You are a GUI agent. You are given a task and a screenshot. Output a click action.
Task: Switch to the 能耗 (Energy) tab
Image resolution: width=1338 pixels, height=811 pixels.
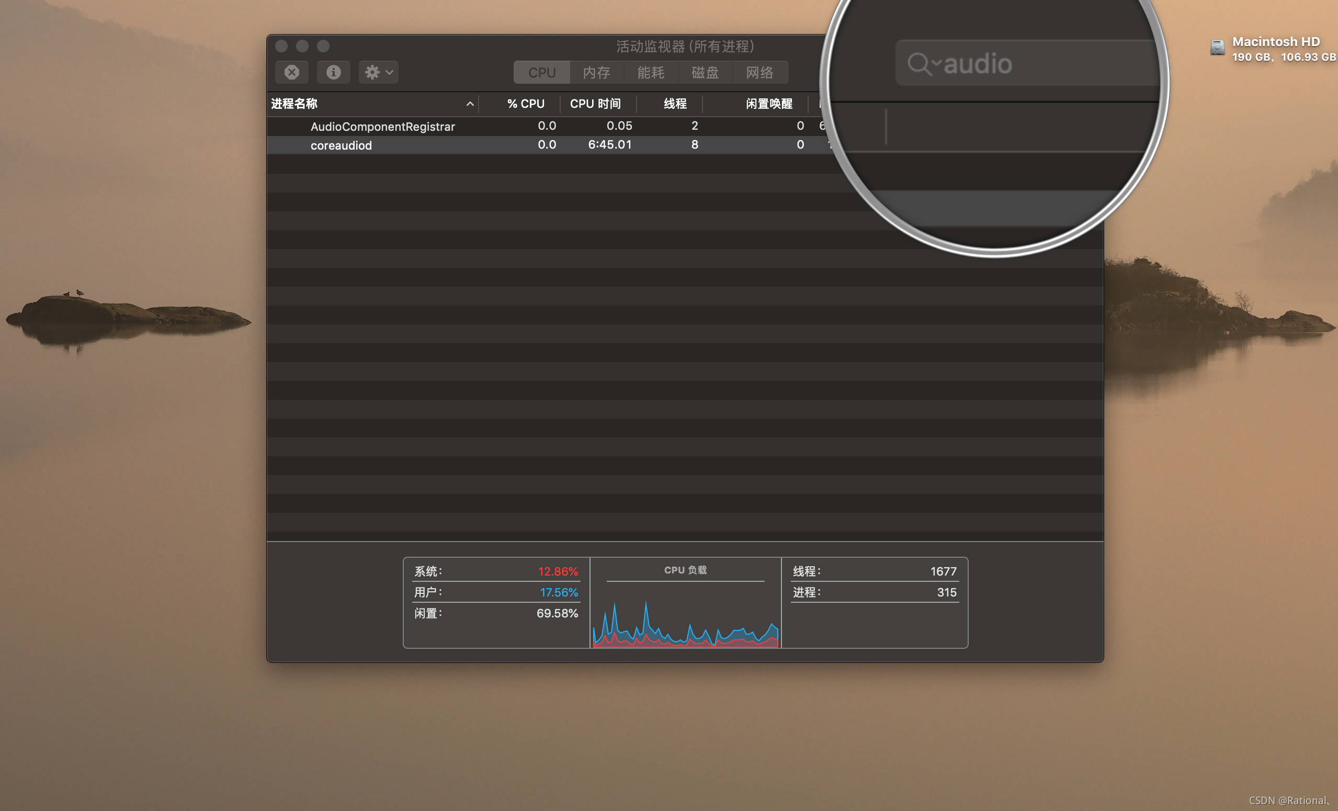[x=651, y=73]
